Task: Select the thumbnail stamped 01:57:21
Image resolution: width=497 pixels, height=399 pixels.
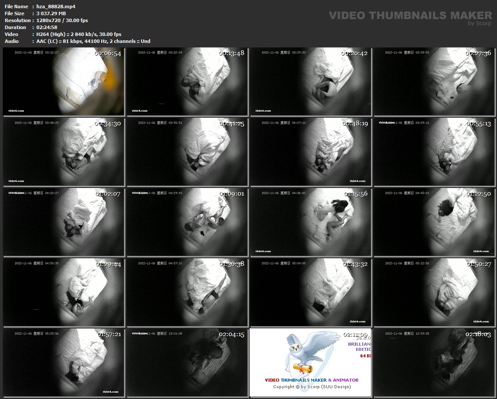Action: click(x=64, y=363)
